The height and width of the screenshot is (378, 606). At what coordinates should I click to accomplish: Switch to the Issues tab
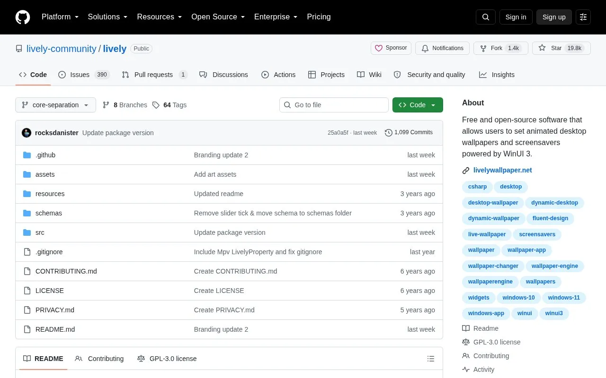(x=84, y=75)
